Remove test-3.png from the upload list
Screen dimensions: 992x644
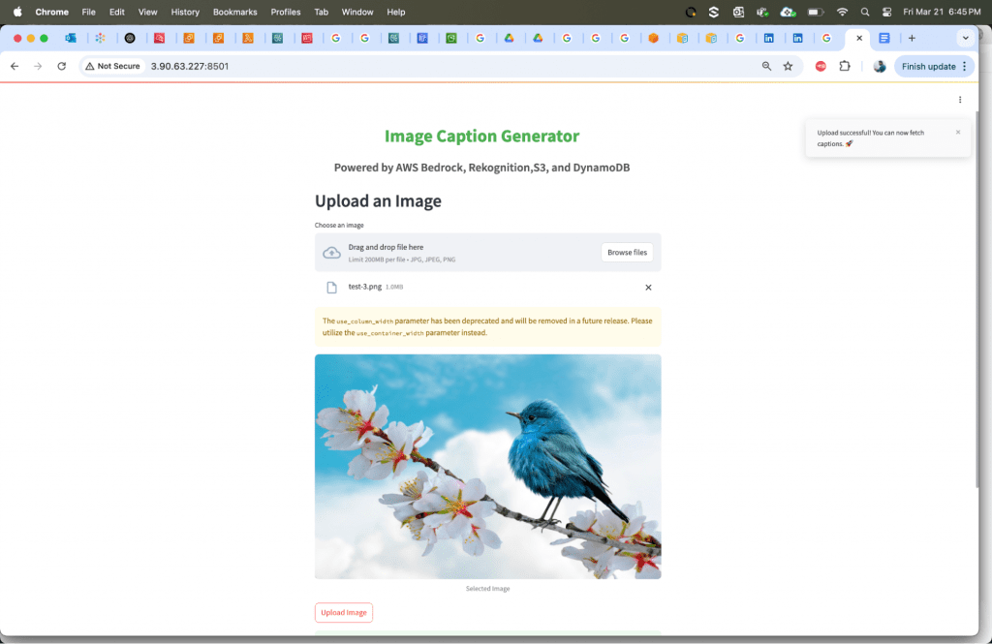648,287
